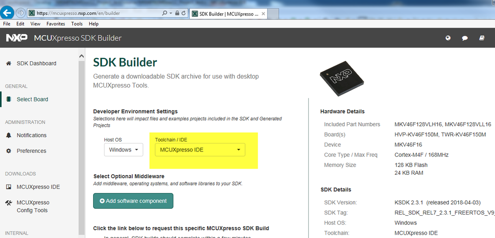Click the gear icon beside Preferences
Image resolution: width=495 pixels, height=238 pixels.
[x=8, y=151]
